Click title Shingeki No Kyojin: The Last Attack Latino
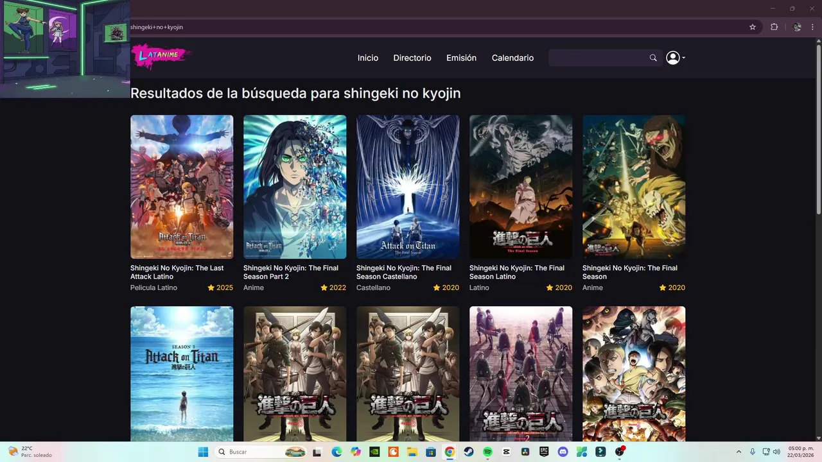The image size is (822, 462). tap(177, 272)
